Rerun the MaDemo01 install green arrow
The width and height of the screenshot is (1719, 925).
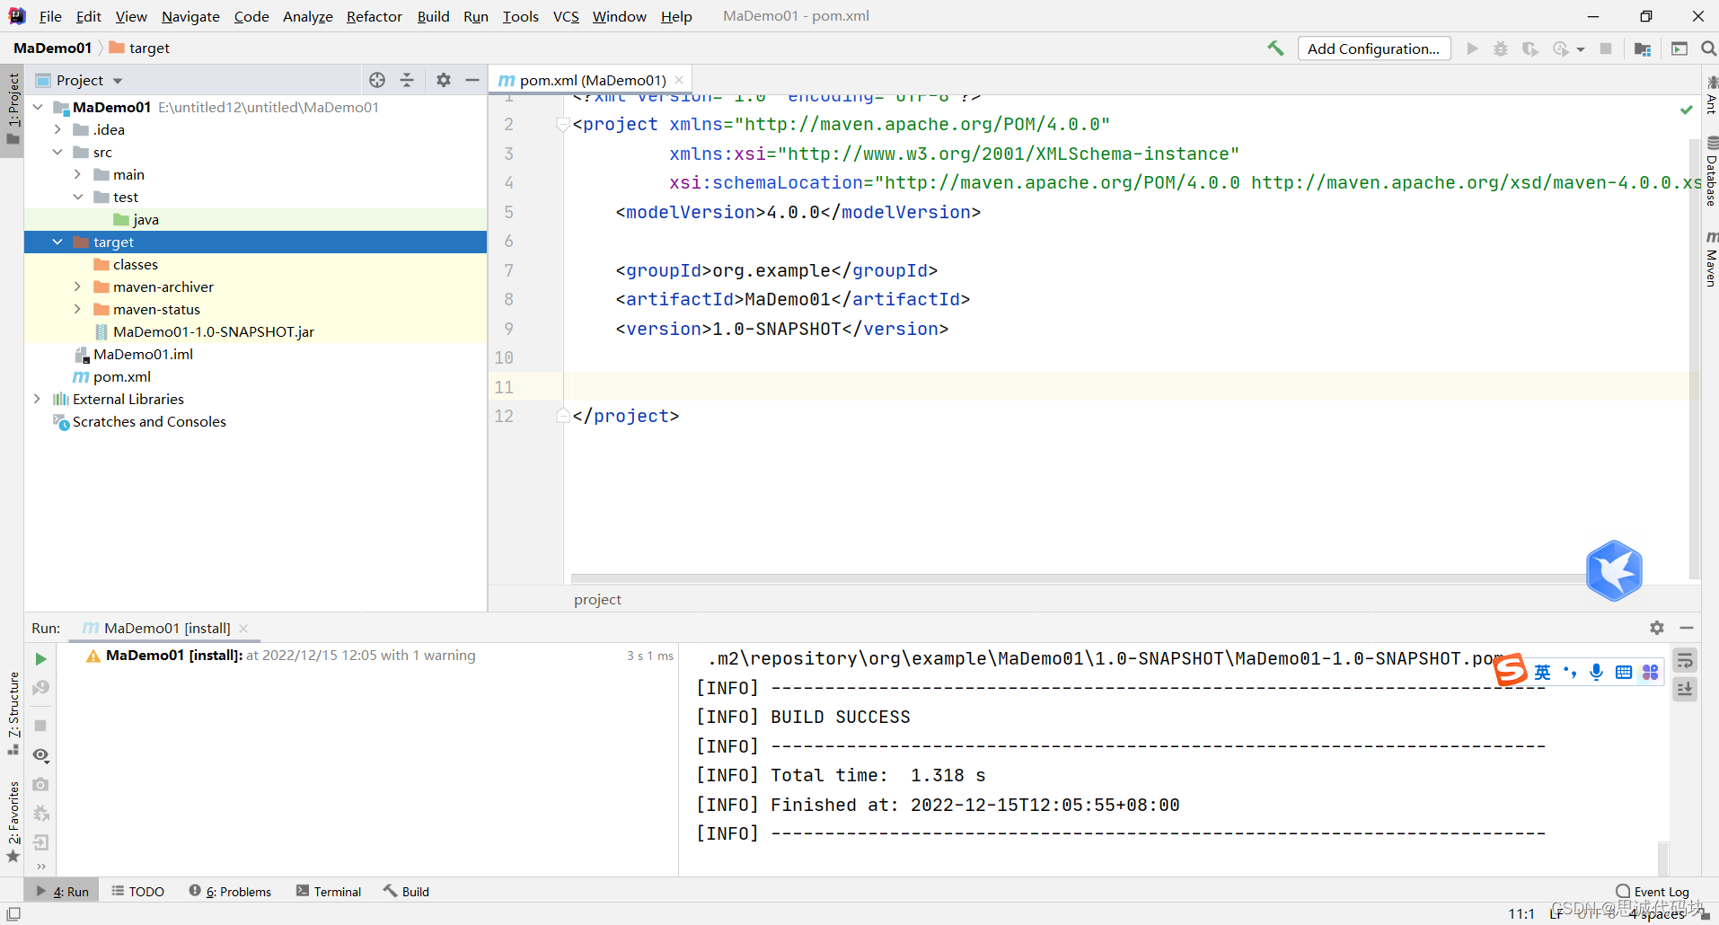pyautogui.click(x=40, y=659)
